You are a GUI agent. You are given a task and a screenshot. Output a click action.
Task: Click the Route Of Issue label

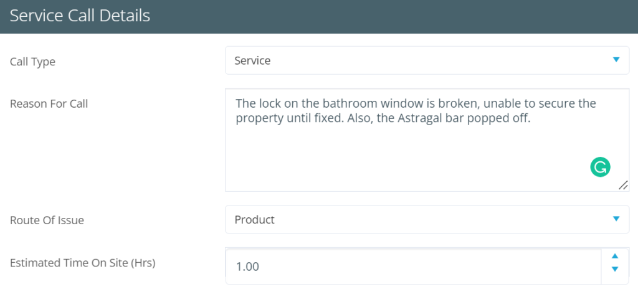pos(47,220)
